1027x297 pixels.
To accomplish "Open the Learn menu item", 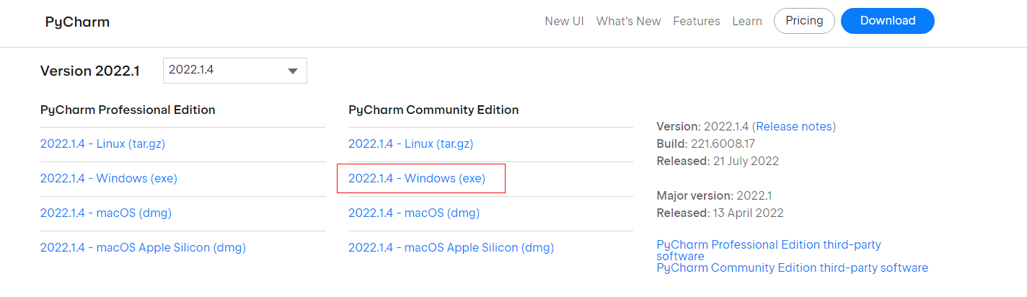I will [x=746, y=21].
